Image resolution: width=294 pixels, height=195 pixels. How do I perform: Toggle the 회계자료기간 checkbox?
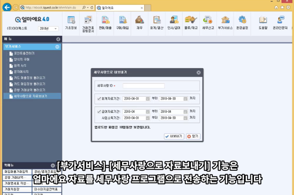pos(99,99)
